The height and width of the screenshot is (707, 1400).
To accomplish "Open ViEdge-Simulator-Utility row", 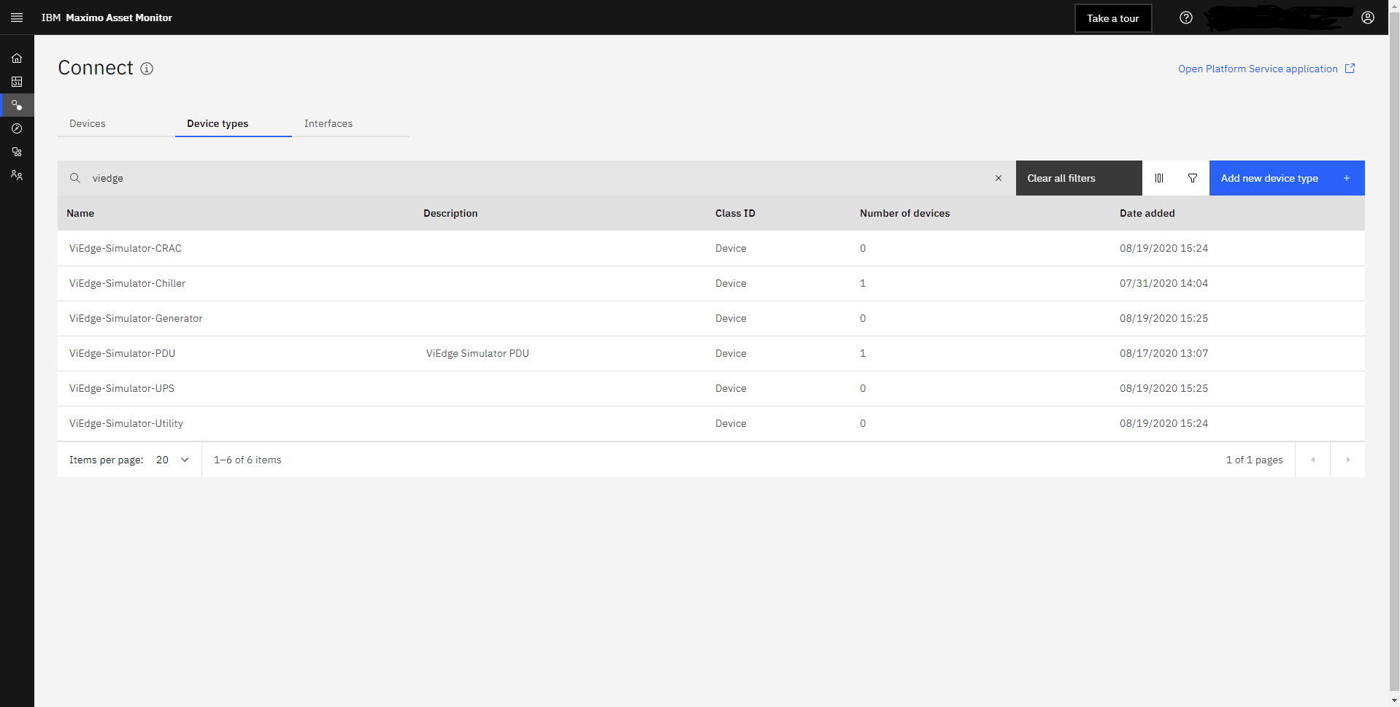I will (711, 423).
